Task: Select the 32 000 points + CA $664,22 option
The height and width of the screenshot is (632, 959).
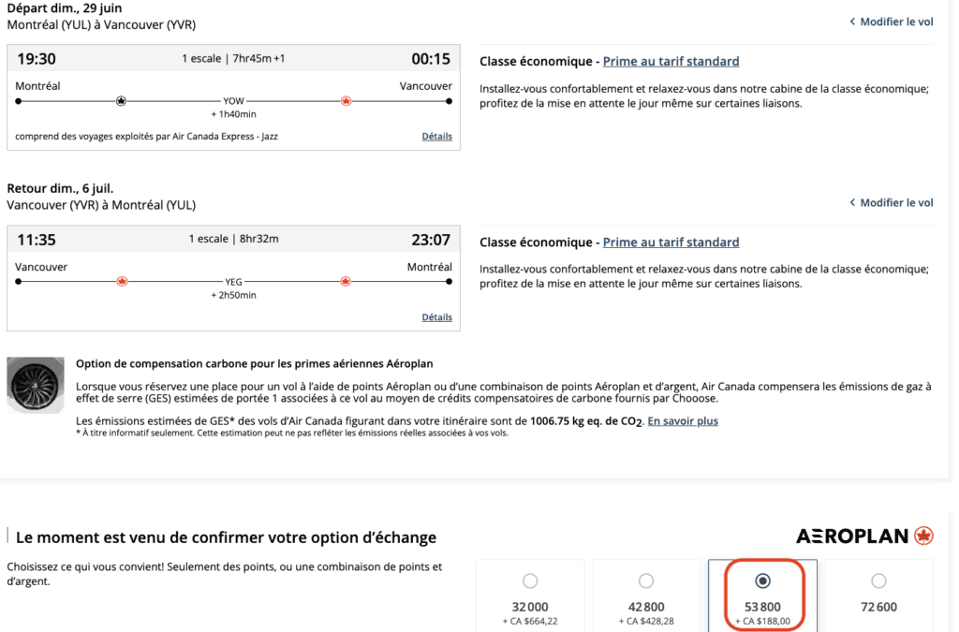Action: 530,581
